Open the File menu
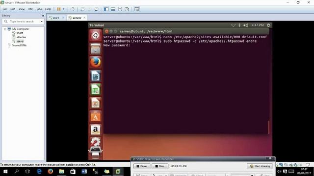314x176 pixels. (5, 9)
